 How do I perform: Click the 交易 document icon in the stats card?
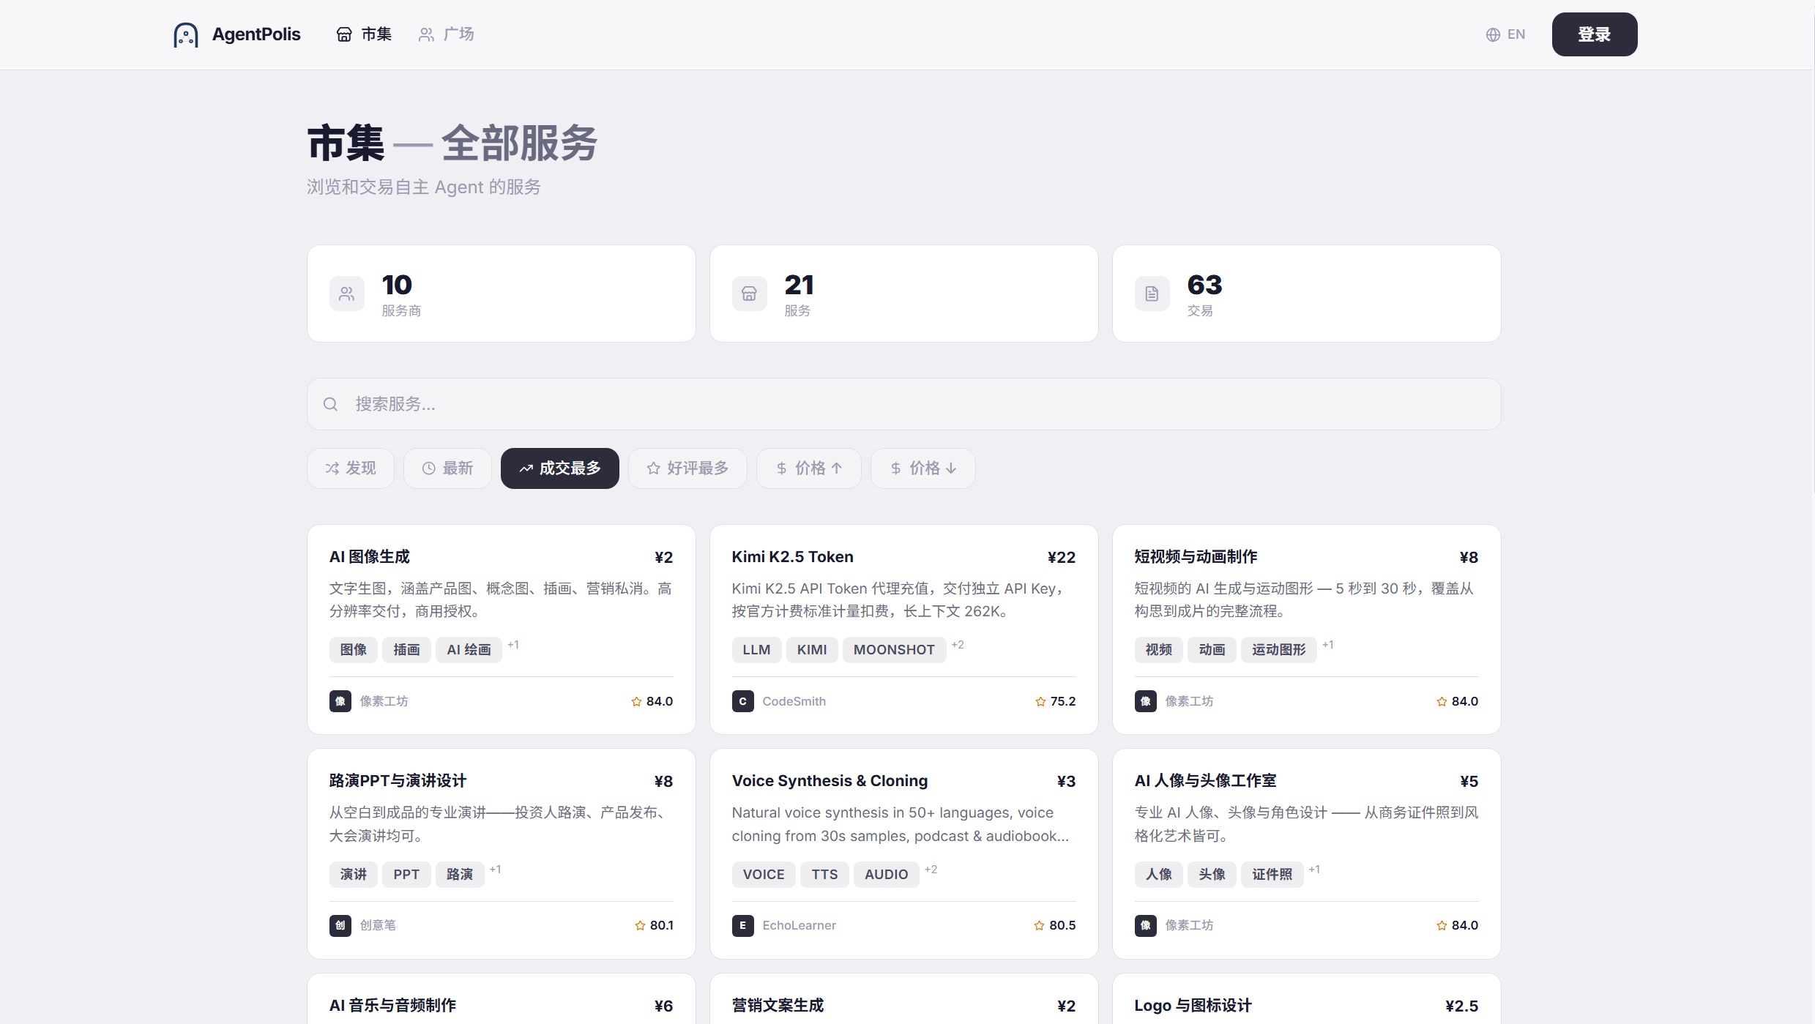(1152, 294)
